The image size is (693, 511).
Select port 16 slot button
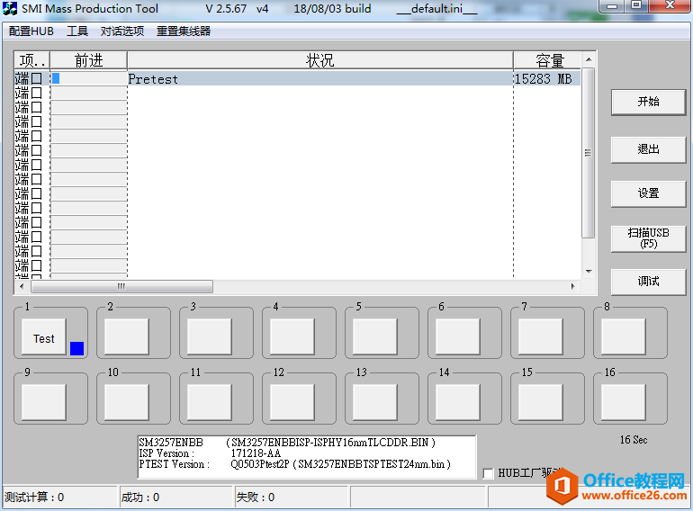pos(624,402)
